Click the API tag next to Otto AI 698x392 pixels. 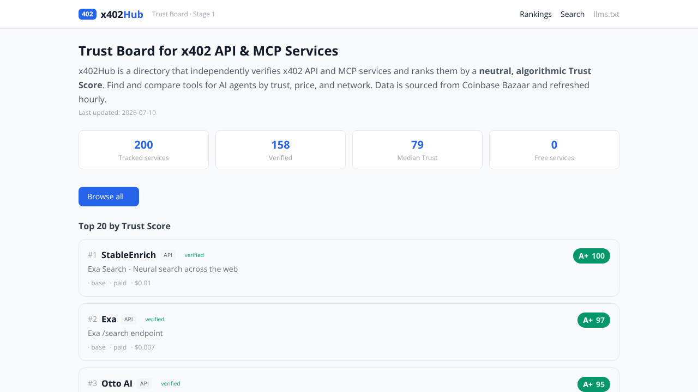(145, 383)
